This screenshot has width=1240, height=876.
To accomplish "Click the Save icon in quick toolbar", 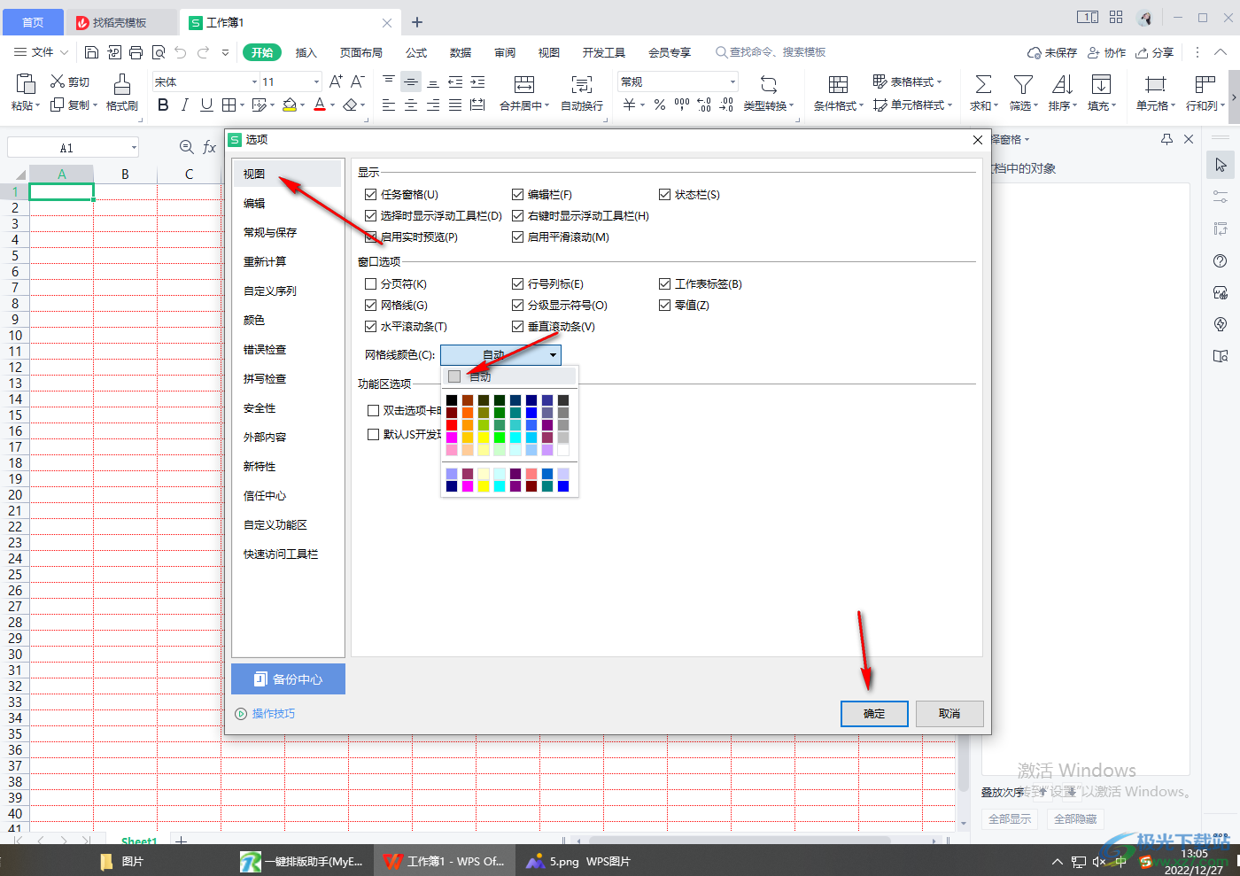I will [92, 52].
